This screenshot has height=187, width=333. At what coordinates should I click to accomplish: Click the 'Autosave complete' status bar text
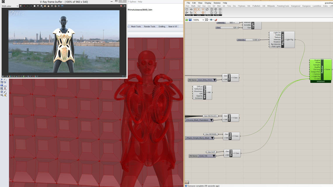(x=203, y=186)
